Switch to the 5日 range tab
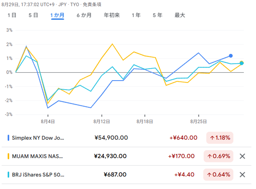 (33, 15)
